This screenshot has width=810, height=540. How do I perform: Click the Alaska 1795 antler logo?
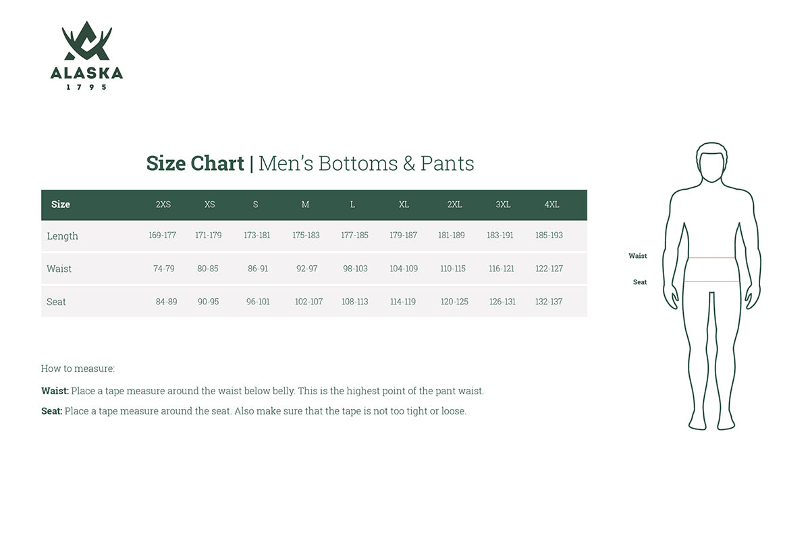[86, 55]
